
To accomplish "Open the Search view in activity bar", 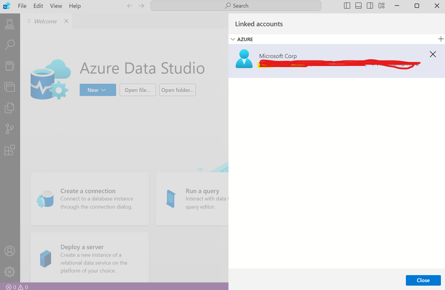I will pyautogui.click(x=10, y=45).
